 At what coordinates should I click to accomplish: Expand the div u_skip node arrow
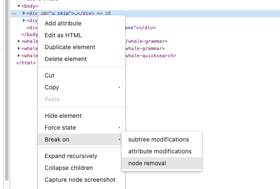[x=24, y=14]
